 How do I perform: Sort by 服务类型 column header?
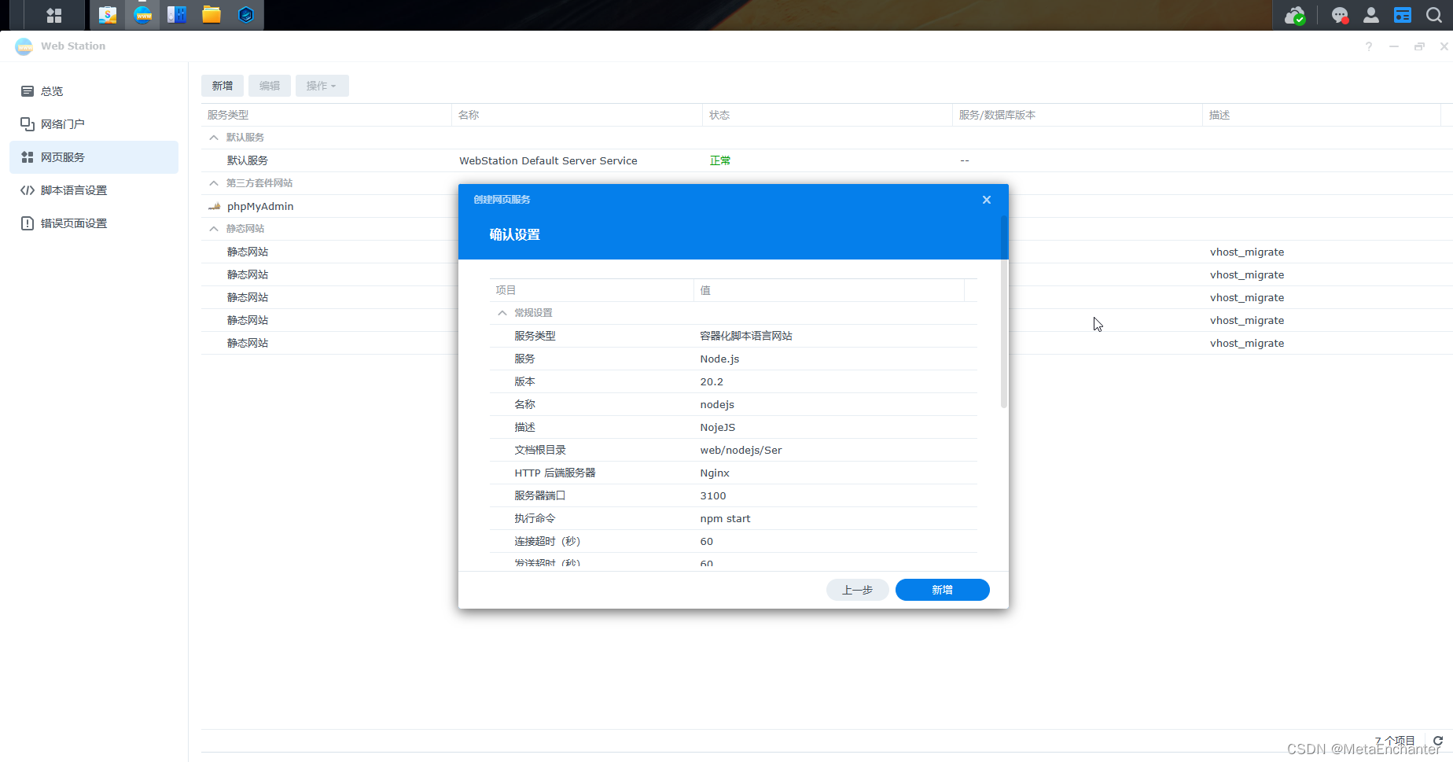click(x=326, y=115)
